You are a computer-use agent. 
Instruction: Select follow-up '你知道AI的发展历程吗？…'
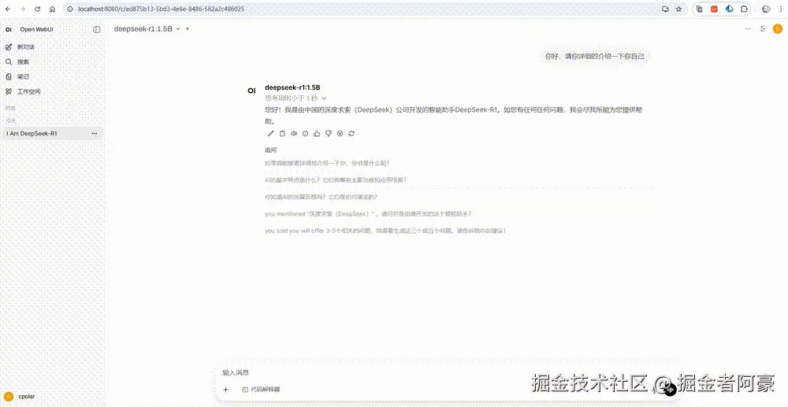[322, 197]
